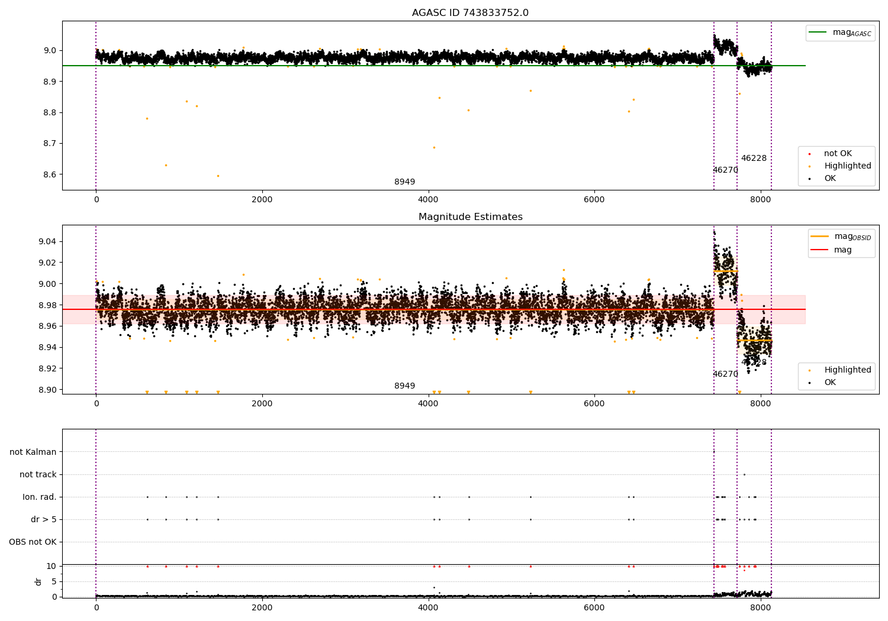Click the 'not track' row label

(38, 475)
